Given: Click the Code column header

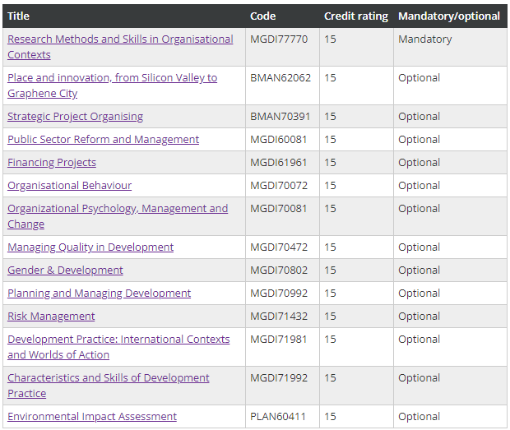Looking at the screenshot, I should (x=262, y=16).
